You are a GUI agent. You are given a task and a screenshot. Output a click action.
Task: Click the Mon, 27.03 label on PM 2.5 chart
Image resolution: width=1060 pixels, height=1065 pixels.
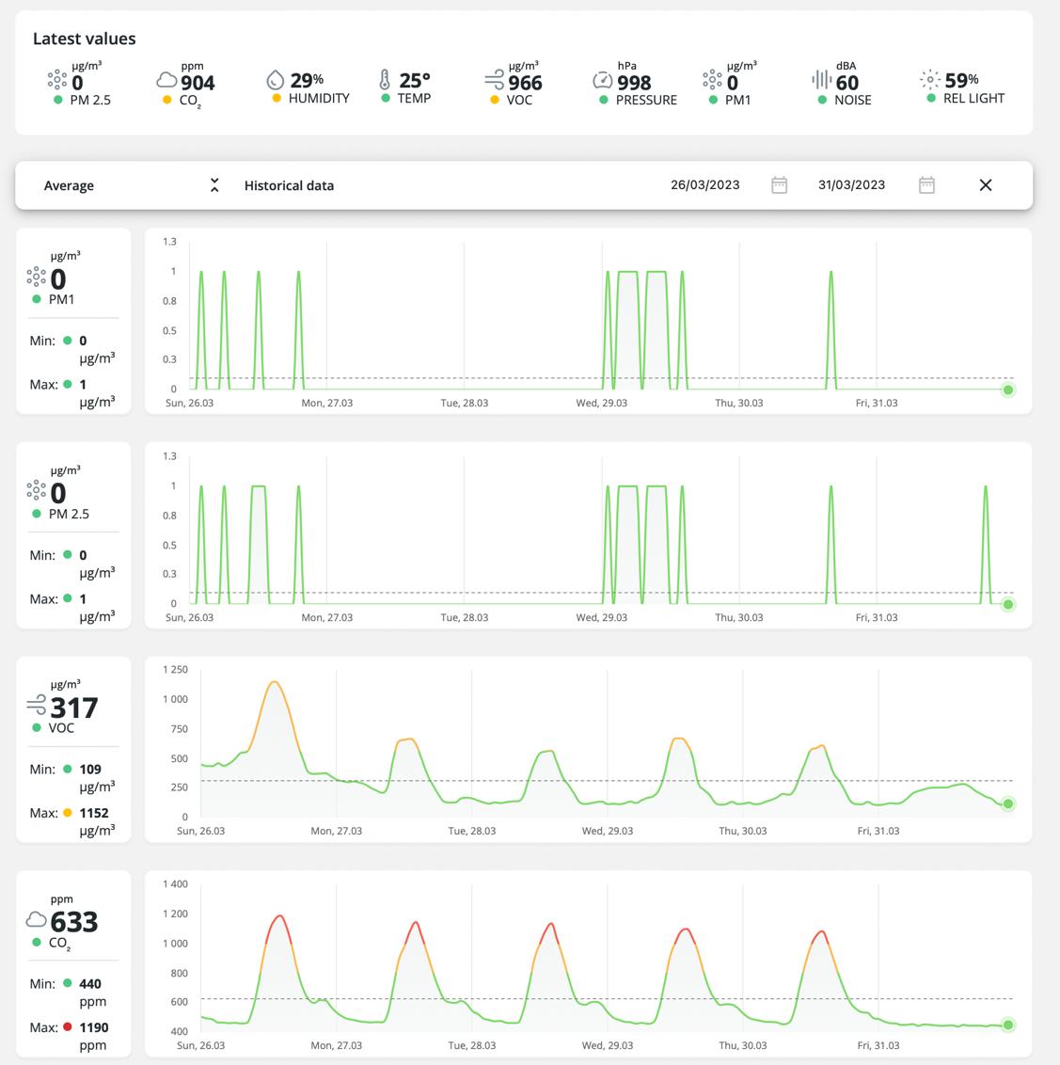click(326, 617)
